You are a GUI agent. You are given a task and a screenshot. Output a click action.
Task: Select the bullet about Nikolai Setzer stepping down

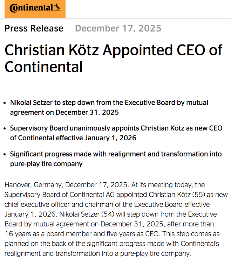109,107
